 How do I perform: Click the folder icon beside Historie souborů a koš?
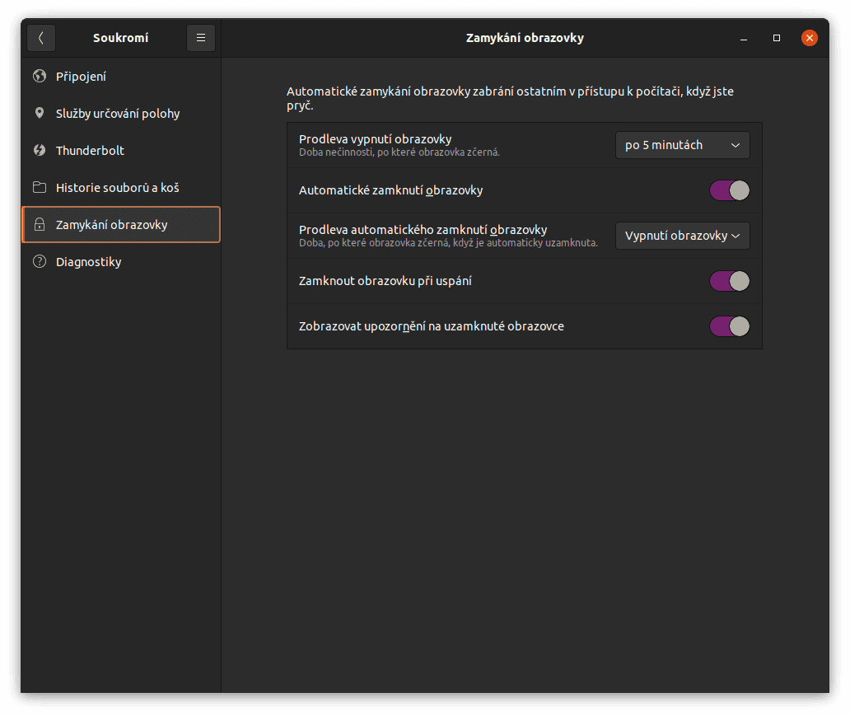(40, 187)
